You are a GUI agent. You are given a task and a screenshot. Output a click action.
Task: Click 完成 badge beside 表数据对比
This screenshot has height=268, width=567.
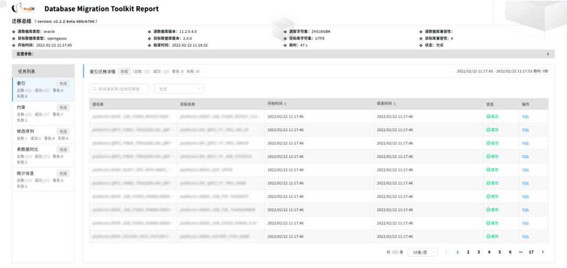tap(64, 149)
